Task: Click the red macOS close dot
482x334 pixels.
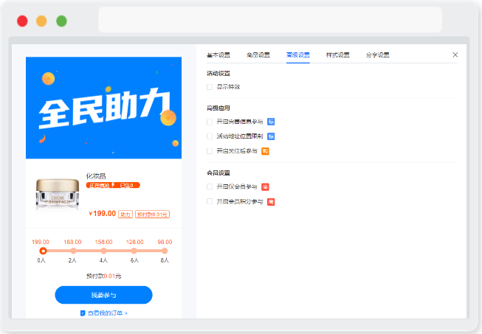Action: tap(22, 21)
